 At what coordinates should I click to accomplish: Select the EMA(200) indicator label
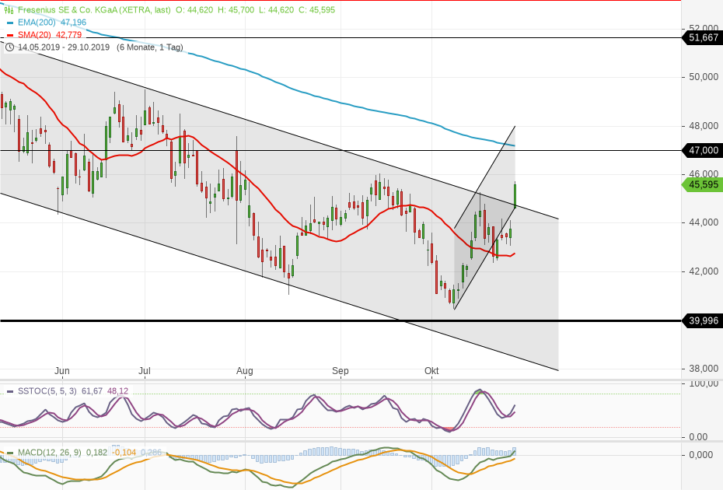[37, 22]
